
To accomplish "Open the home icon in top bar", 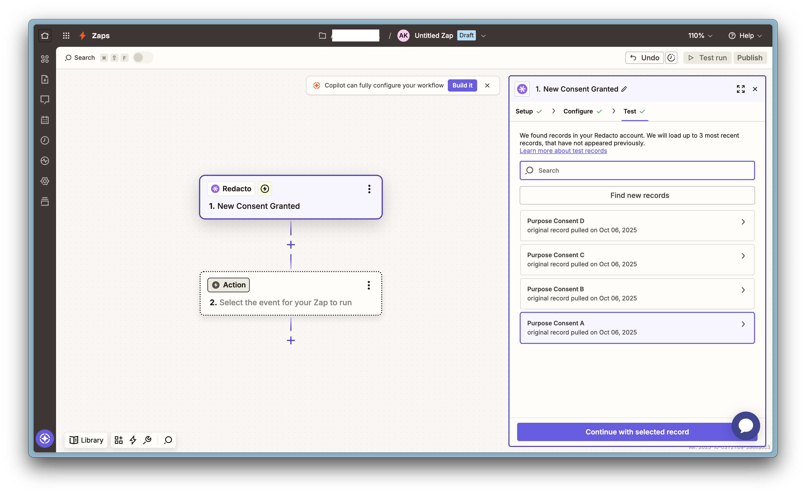I will pos(45,35).
